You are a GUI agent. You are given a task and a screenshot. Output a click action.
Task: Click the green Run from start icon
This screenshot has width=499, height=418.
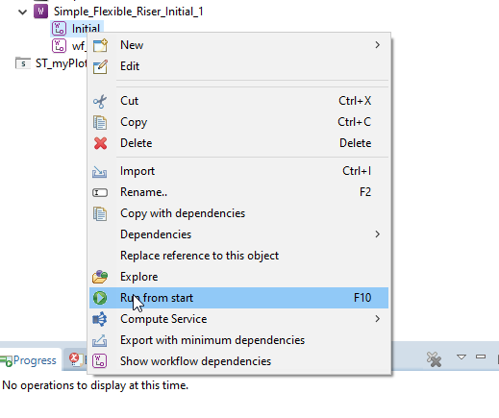(x=100, y=298)
